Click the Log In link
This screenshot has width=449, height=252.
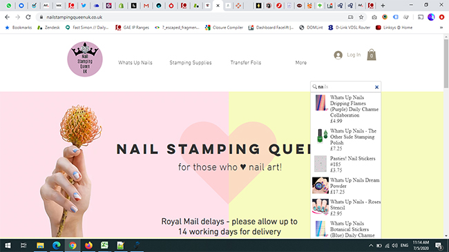[354, 55]
